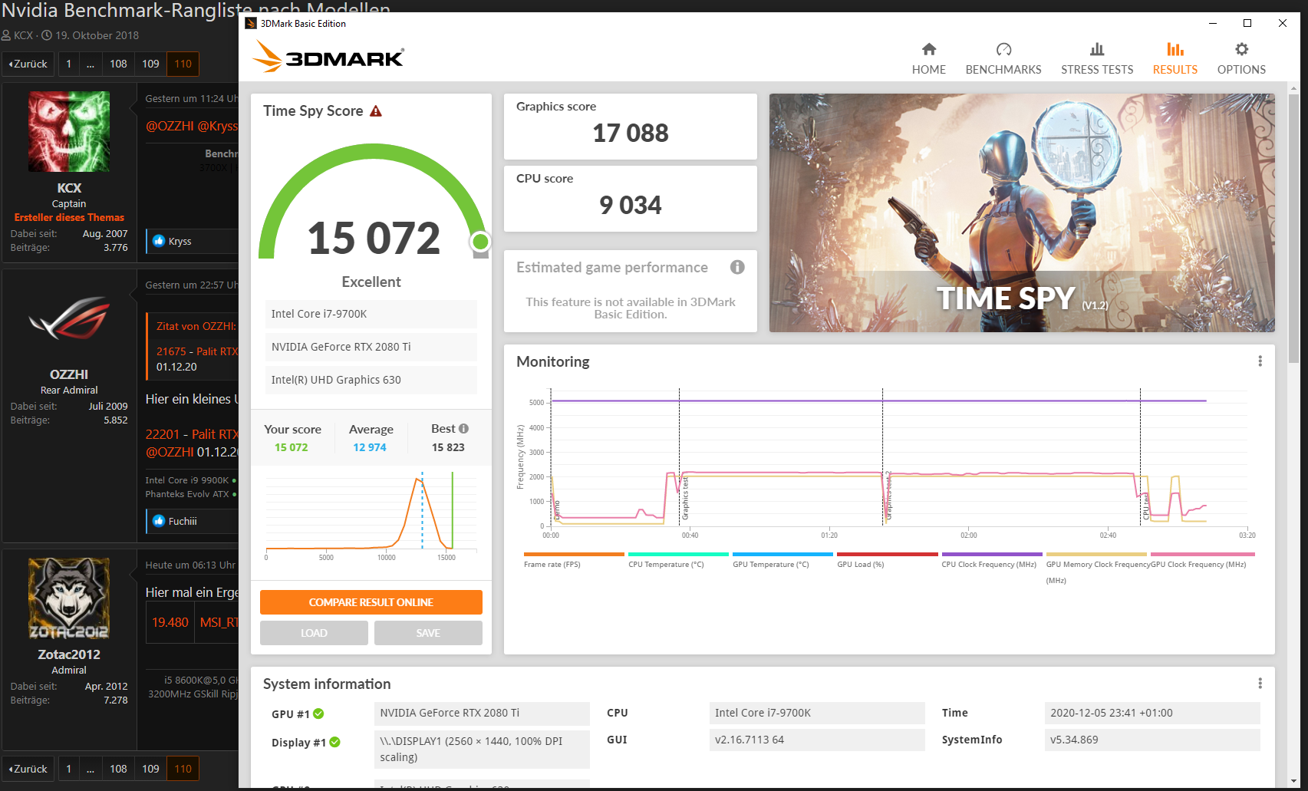Click the clock icon by 19. Oktober 2018

[x=46, y=35]
